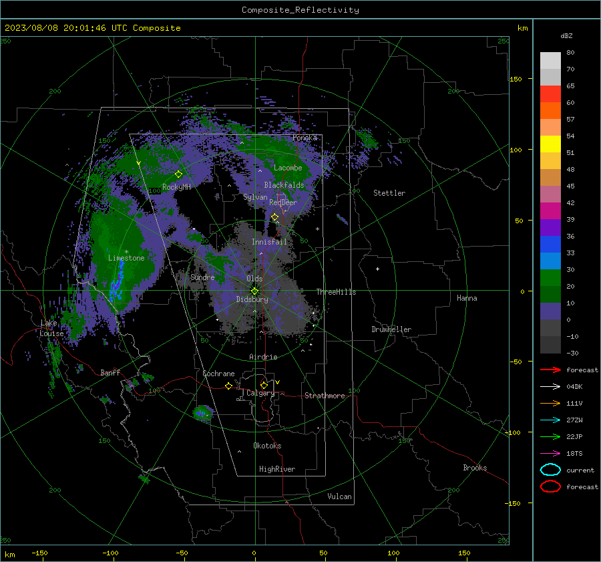Click the yellow diamond marker beside RockyMH
Image resolution: width=601 pixels, height=562 pixels.
[178, 174]
